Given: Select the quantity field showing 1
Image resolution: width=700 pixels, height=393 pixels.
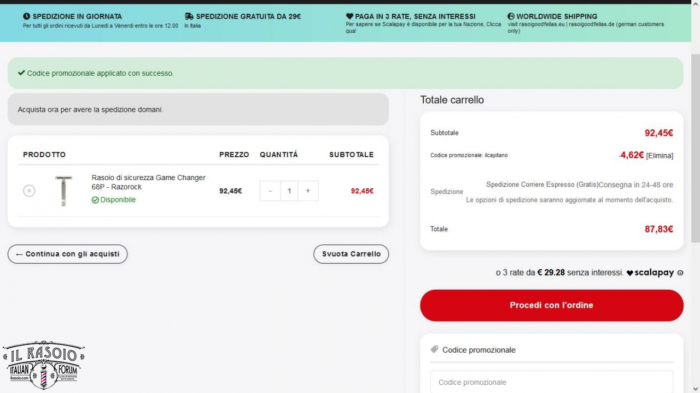Looking at the screenshot, I should click(289, 191).
